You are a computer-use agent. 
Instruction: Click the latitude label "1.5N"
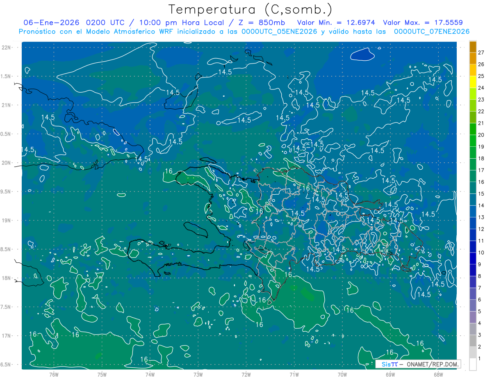tap(6, 76)
